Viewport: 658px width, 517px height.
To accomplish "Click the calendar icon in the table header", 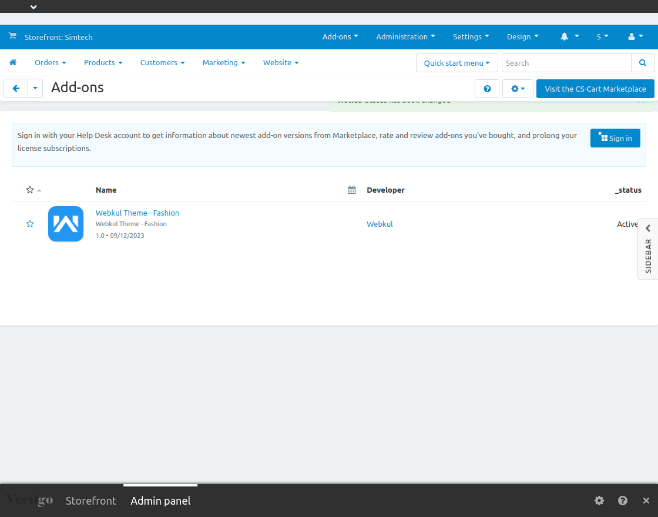I will click(351, 190).
